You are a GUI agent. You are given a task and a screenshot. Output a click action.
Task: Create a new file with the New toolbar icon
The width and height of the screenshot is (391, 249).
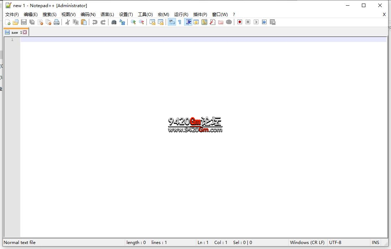pyautogui.click(x=8, y=22)
